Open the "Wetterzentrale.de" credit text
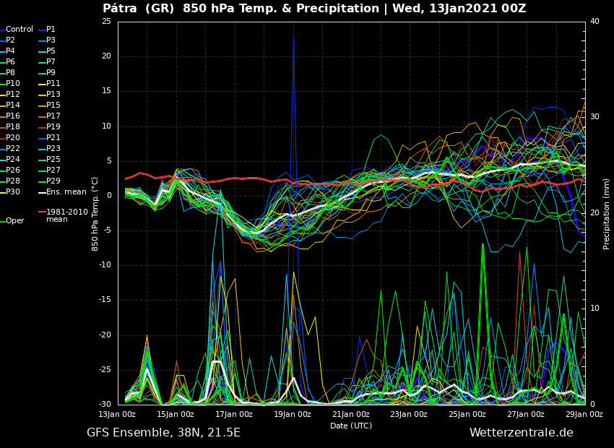Screen dimensions: 614x448 (x=522, y=433)
